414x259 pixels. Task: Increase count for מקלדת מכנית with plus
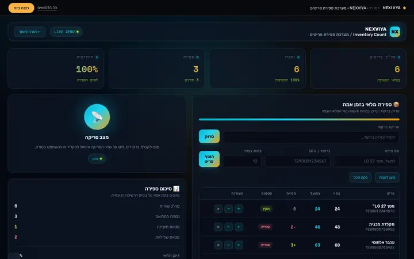point(239,227)
